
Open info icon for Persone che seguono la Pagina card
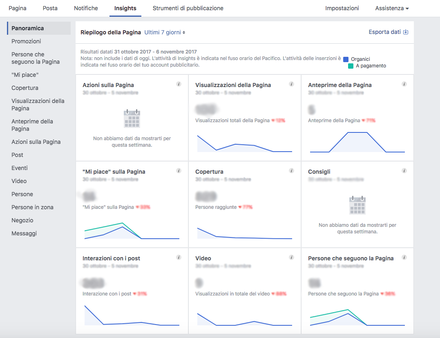pos(404,257)
